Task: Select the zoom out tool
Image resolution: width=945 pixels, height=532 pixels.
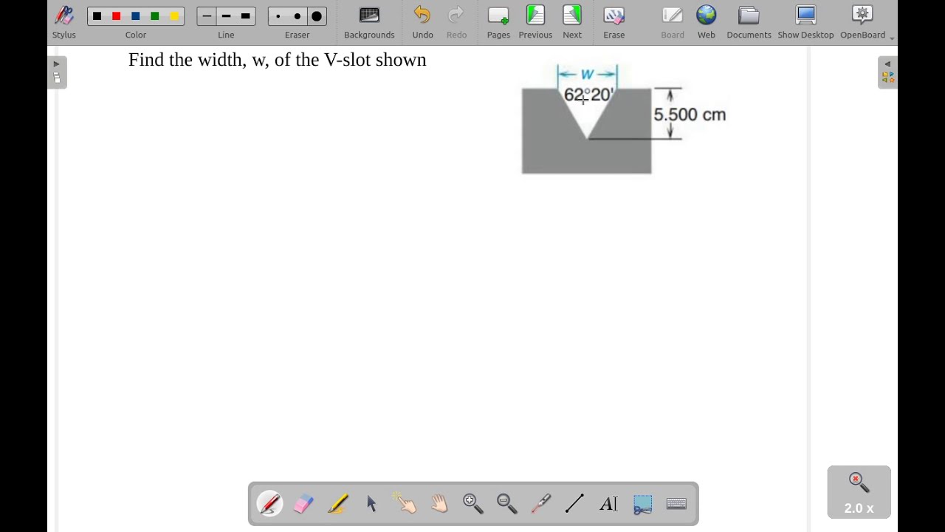Action: [507, 504]
